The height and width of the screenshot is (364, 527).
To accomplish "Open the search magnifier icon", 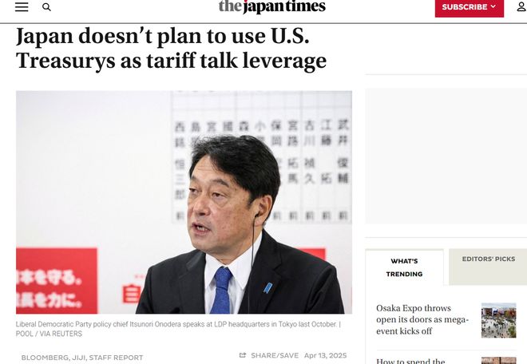I will (46, 7).
